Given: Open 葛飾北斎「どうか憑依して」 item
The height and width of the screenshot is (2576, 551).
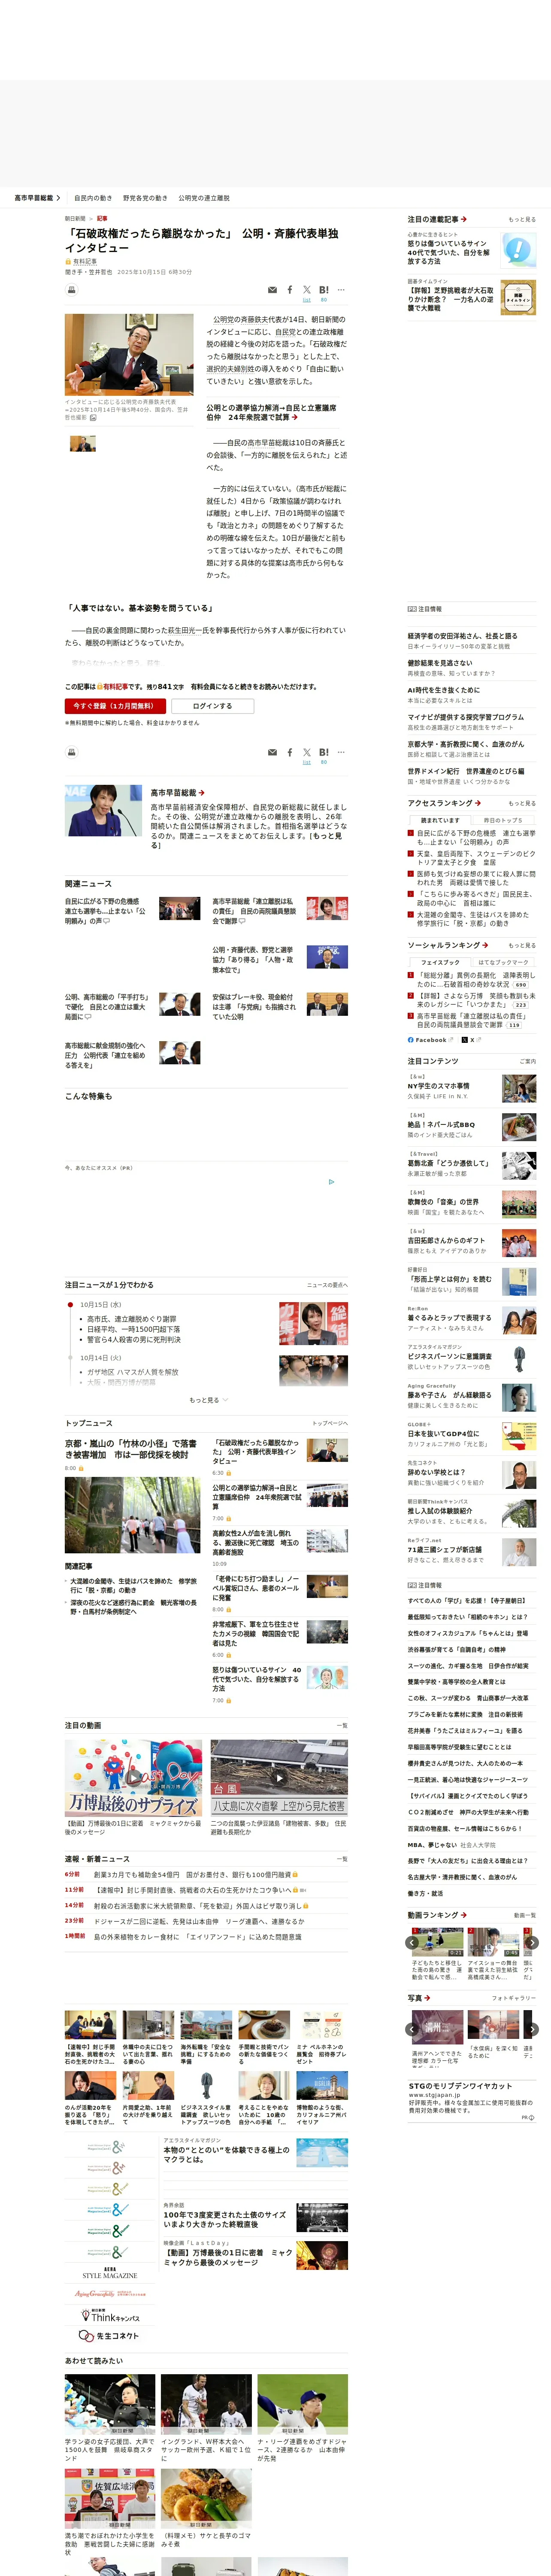Looking at the screenshot, I should coord(448,1163).
